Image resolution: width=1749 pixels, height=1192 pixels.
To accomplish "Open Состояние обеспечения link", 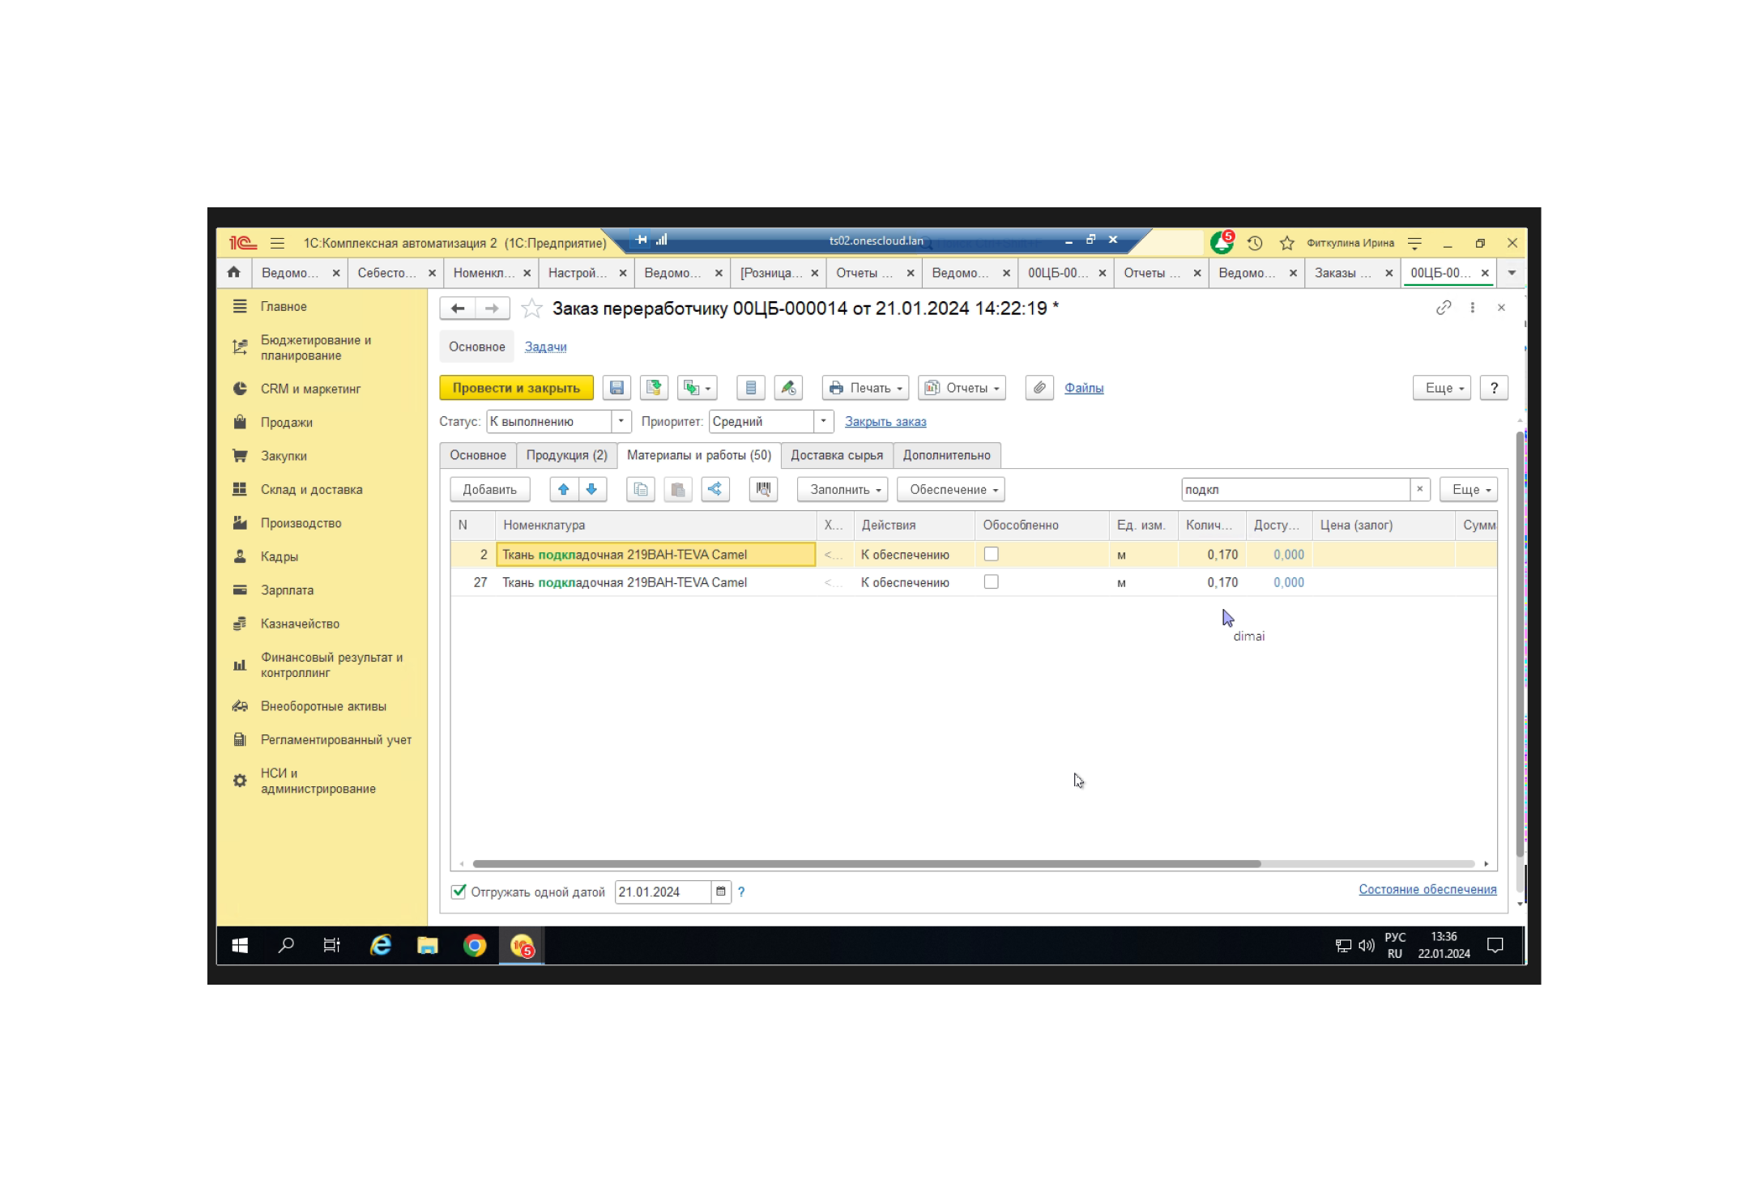I will (1427, 889).
